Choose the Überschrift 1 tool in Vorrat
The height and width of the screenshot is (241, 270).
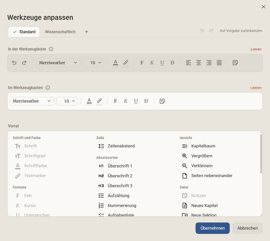point(115,166)
